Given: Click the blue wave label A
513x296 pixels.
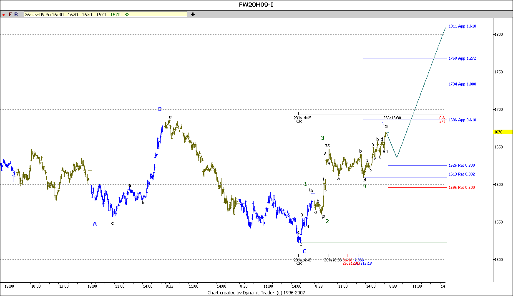Looking at the screenshot, I should coord(95,224).
